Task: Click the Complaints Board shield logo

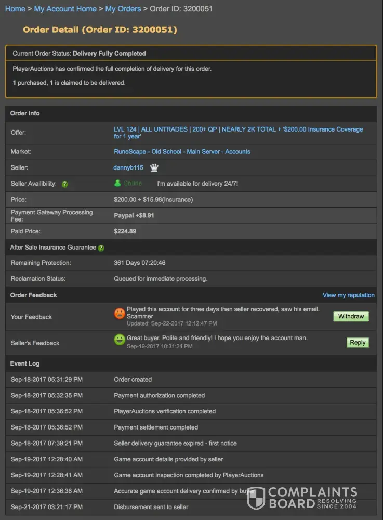Action: click(256, 498)
